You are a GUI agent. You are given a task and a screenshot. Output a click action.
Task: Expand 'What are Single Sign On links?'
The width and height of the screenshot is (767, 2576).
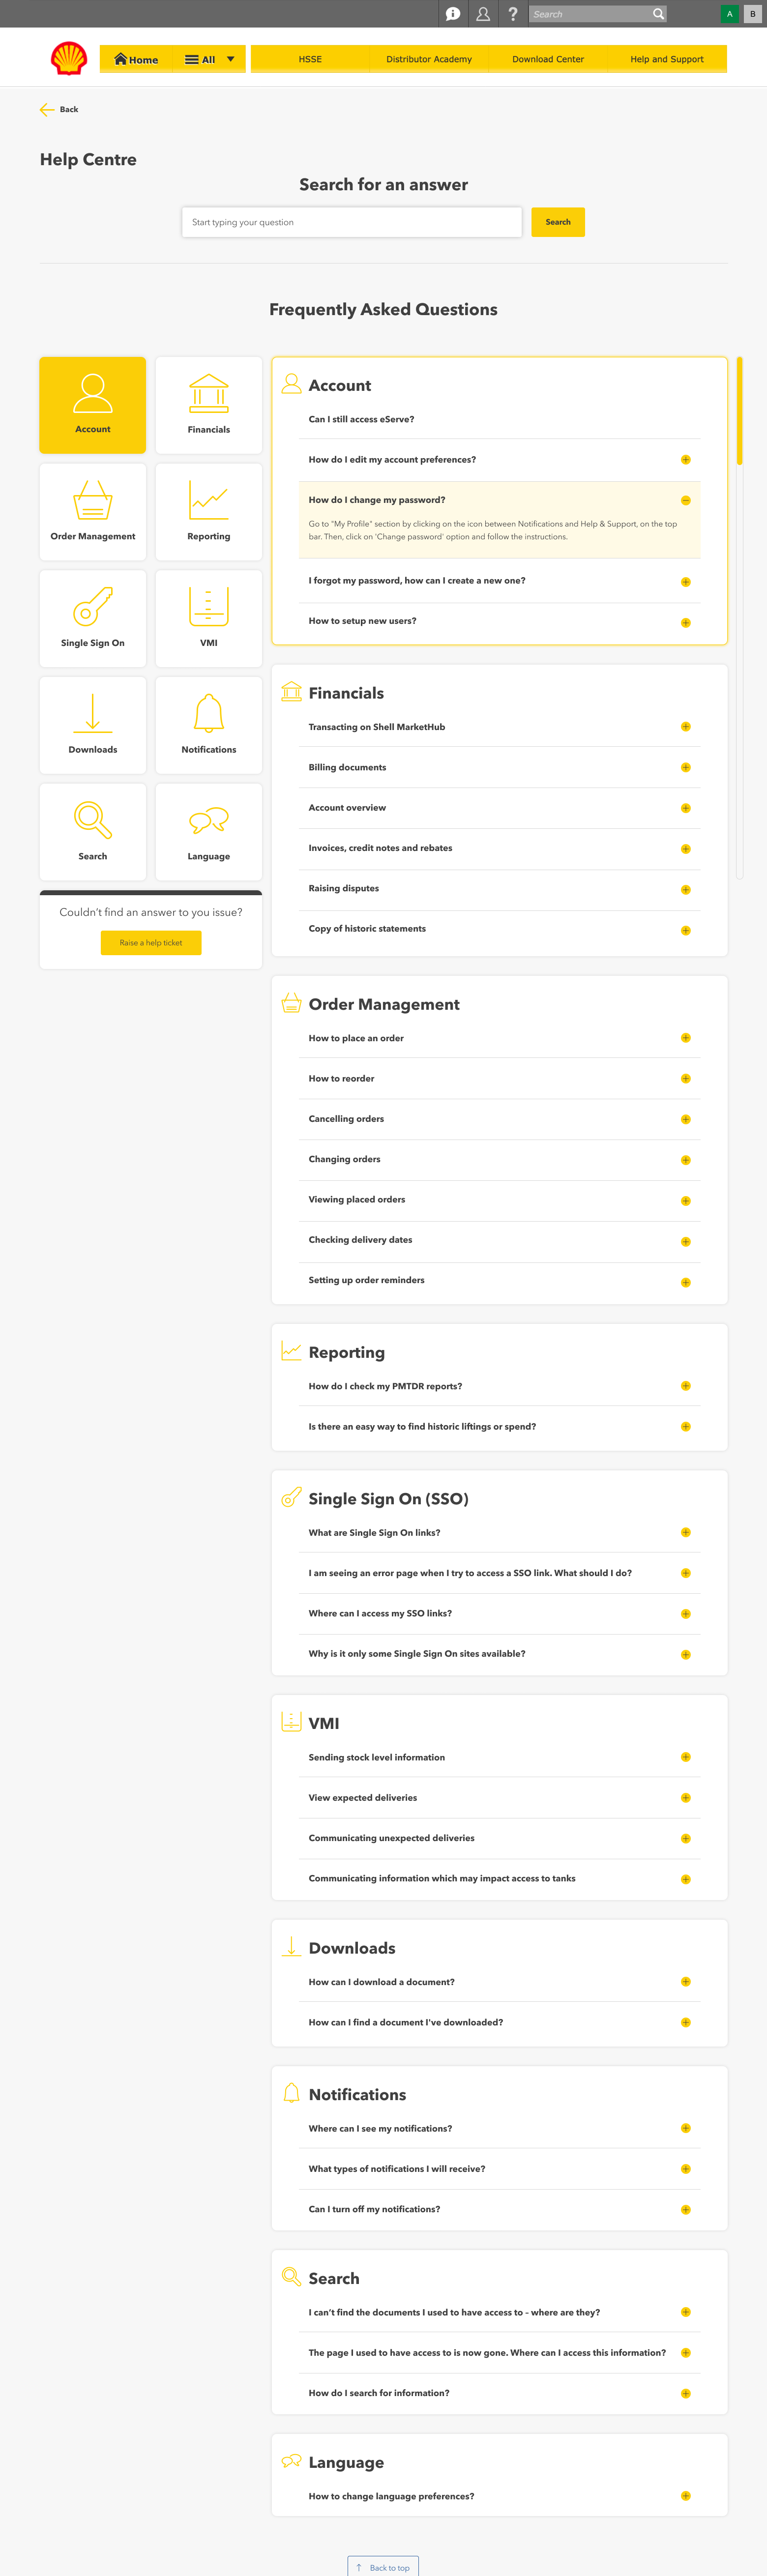(685, 1532)
